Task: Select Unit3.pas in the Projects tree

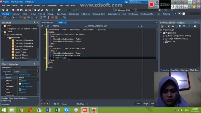Action: pyautogui.click(x=172, y=42)
